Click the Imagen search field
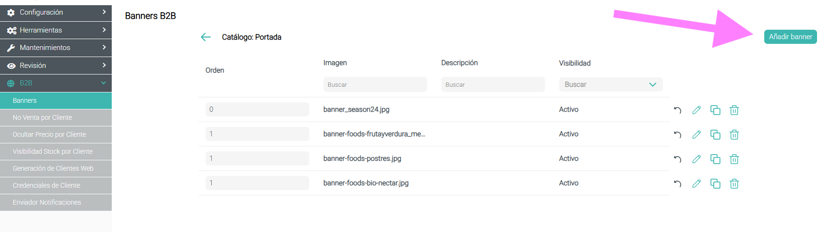The height and width of the screenshot is (232, 826). pos(375,84)
